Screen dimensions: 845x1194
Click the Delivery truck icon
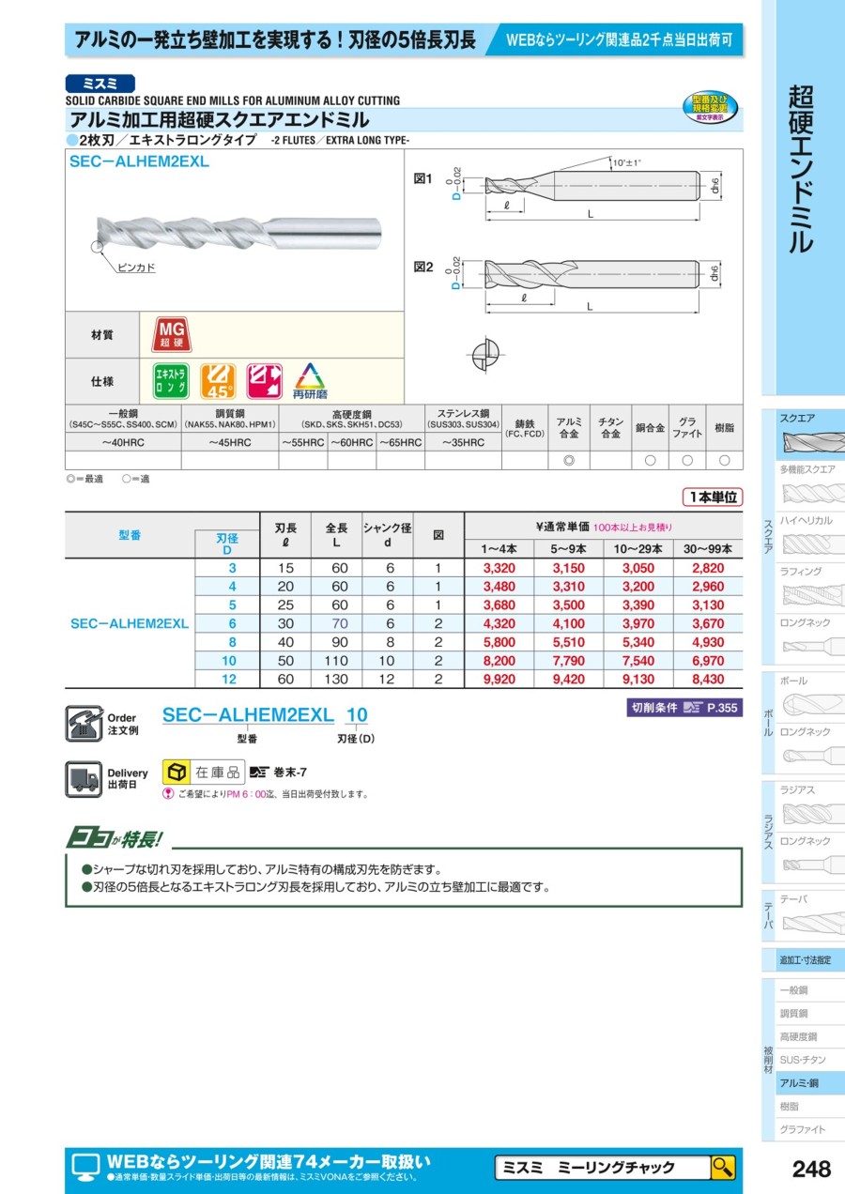click(x=84, y=778)
